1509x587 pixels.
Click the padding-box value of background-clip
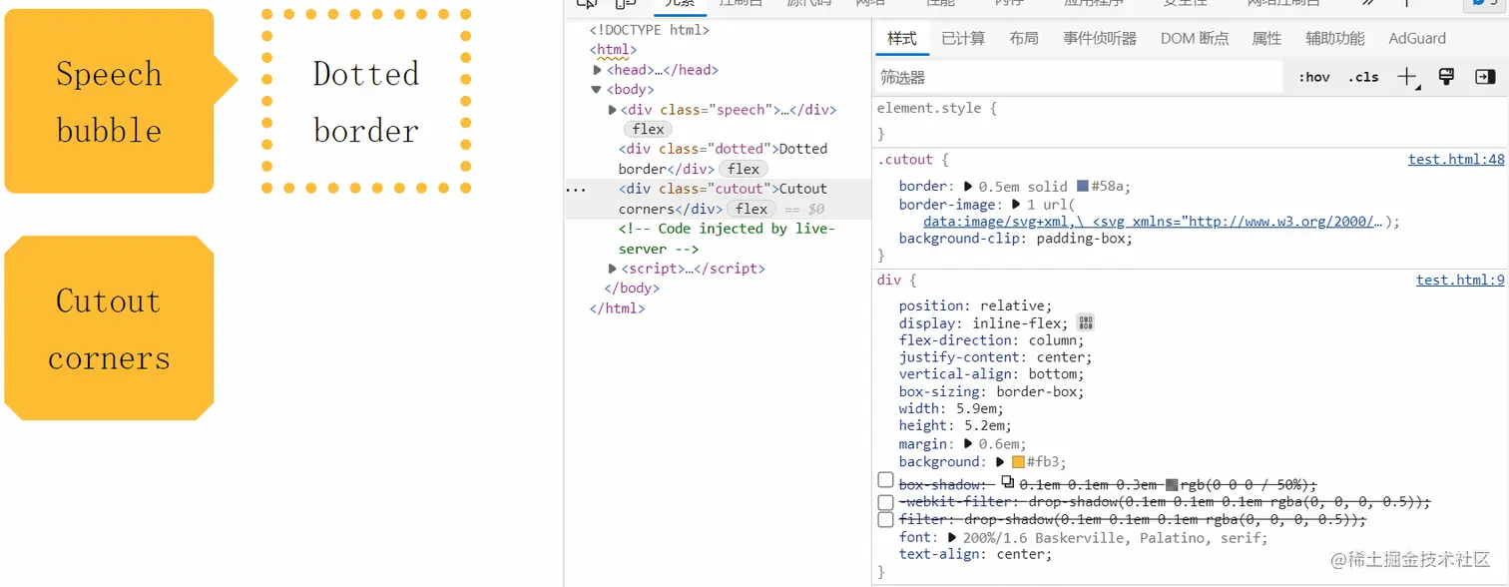(x=1081, y=239)
